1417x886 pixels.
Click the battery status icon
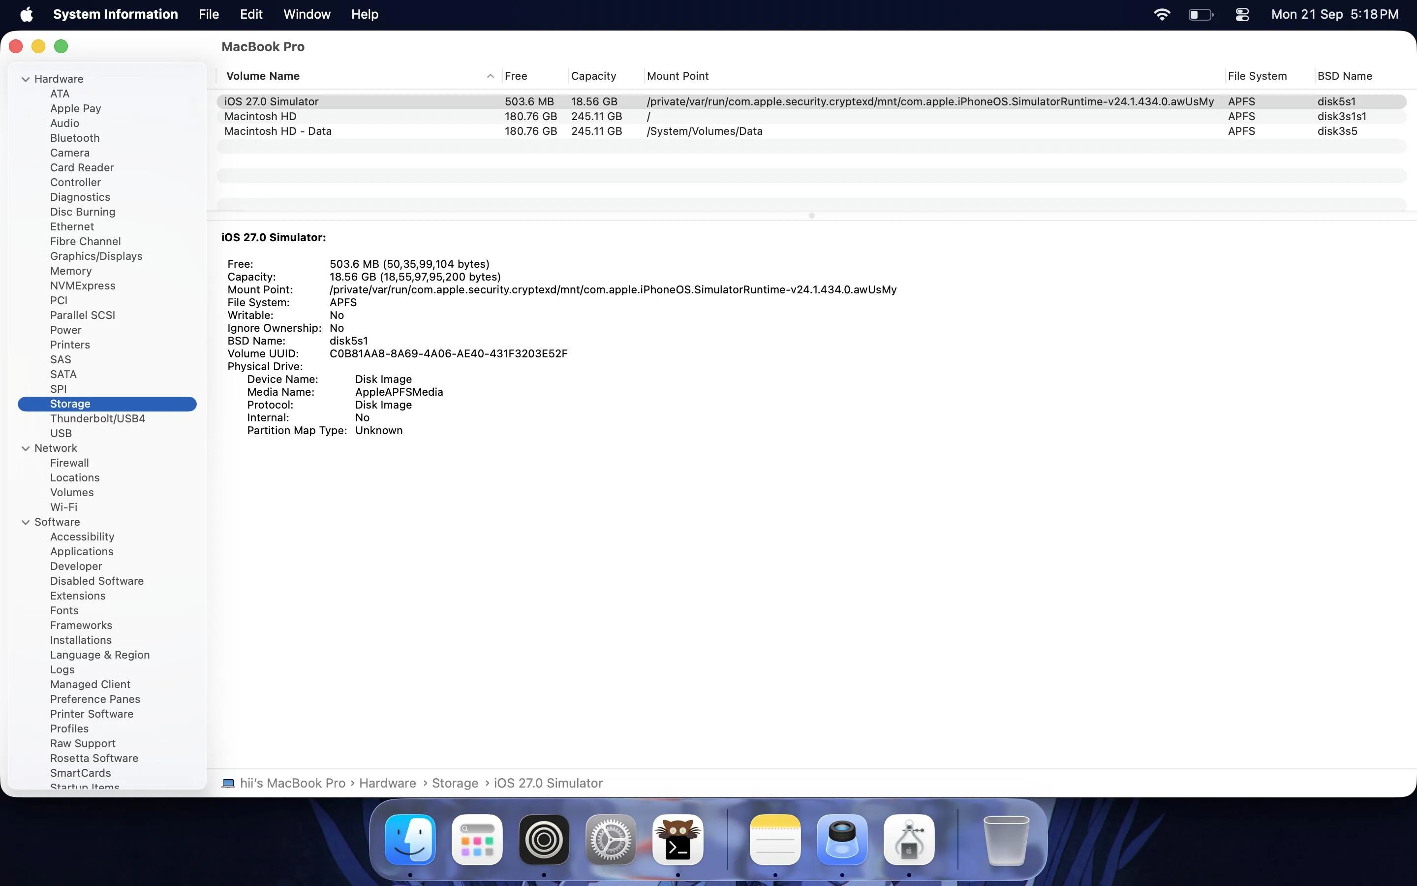(1201, 14)
